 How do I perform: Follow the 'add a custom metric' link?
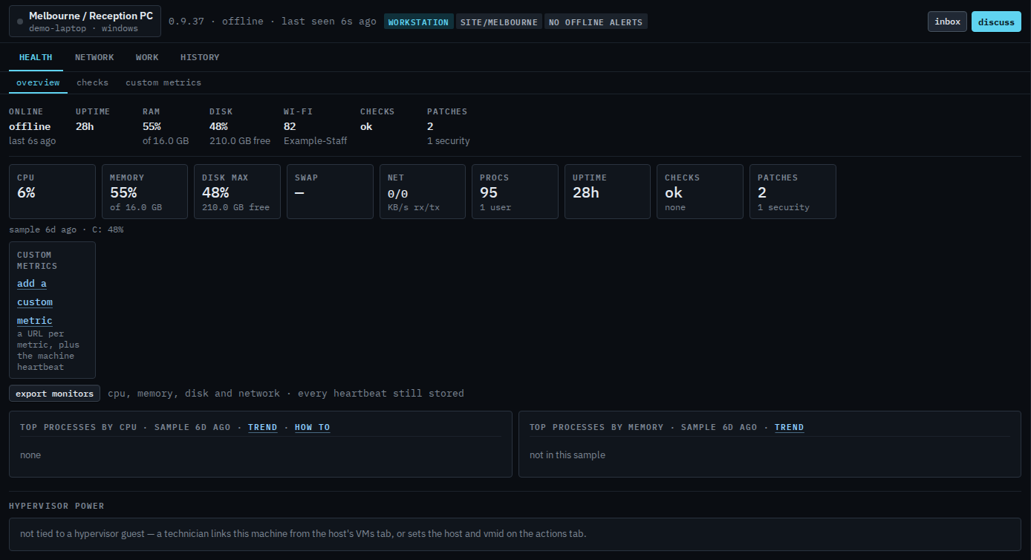(35, 302)
